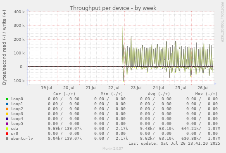Click the '21 Jul' x-axis label

coord(91,88)
